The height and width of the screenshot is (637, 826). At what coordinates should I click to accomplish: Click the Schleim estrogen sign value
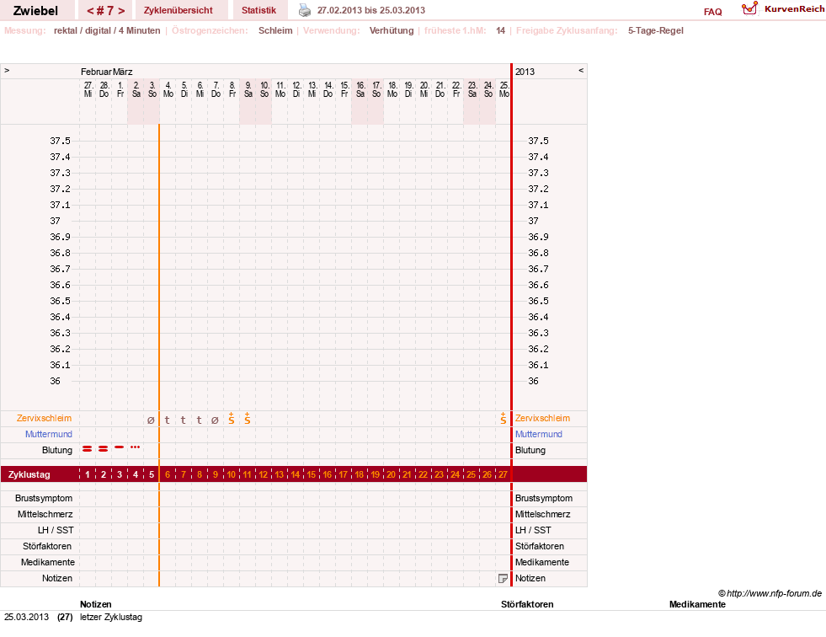coord(275,30)
